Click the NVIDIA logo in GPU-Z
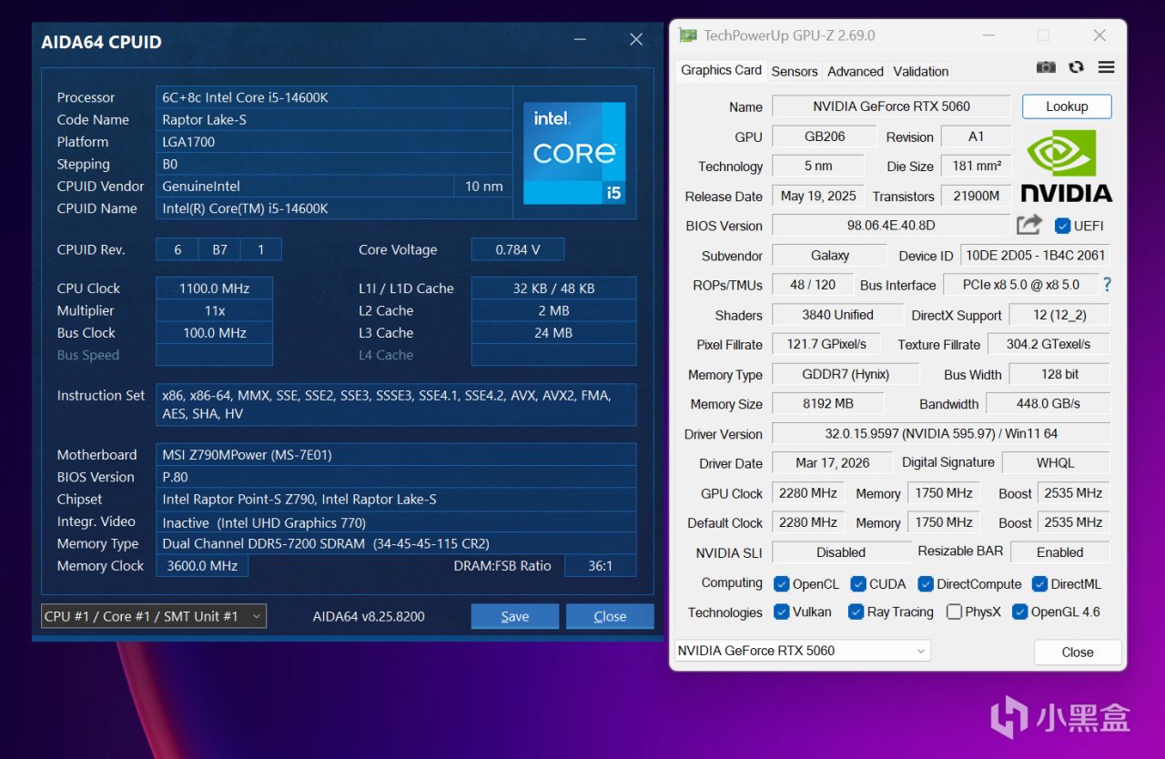 [x=1066, y=166]
